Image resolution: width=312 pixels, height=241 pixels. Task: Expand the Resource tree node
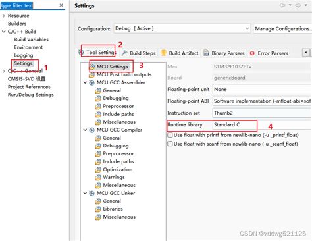(x=4, y=16)
